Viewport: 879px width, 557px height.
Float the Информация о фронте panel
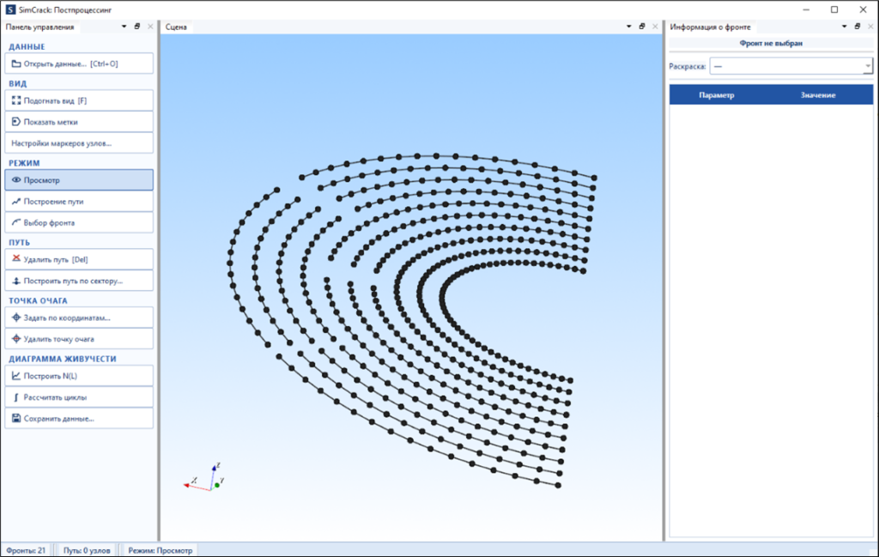858,27
